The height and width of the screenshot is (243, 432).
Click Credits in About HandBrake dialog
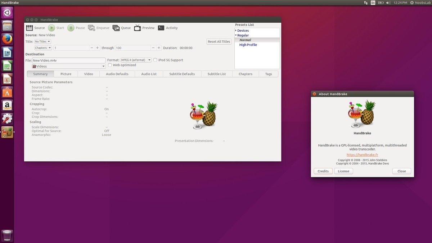click(323, 171)
